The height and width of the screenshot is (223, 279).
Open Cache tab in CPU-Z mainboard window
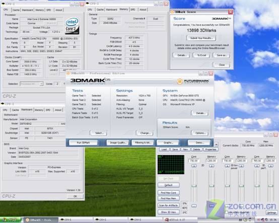tap(15, 110)
